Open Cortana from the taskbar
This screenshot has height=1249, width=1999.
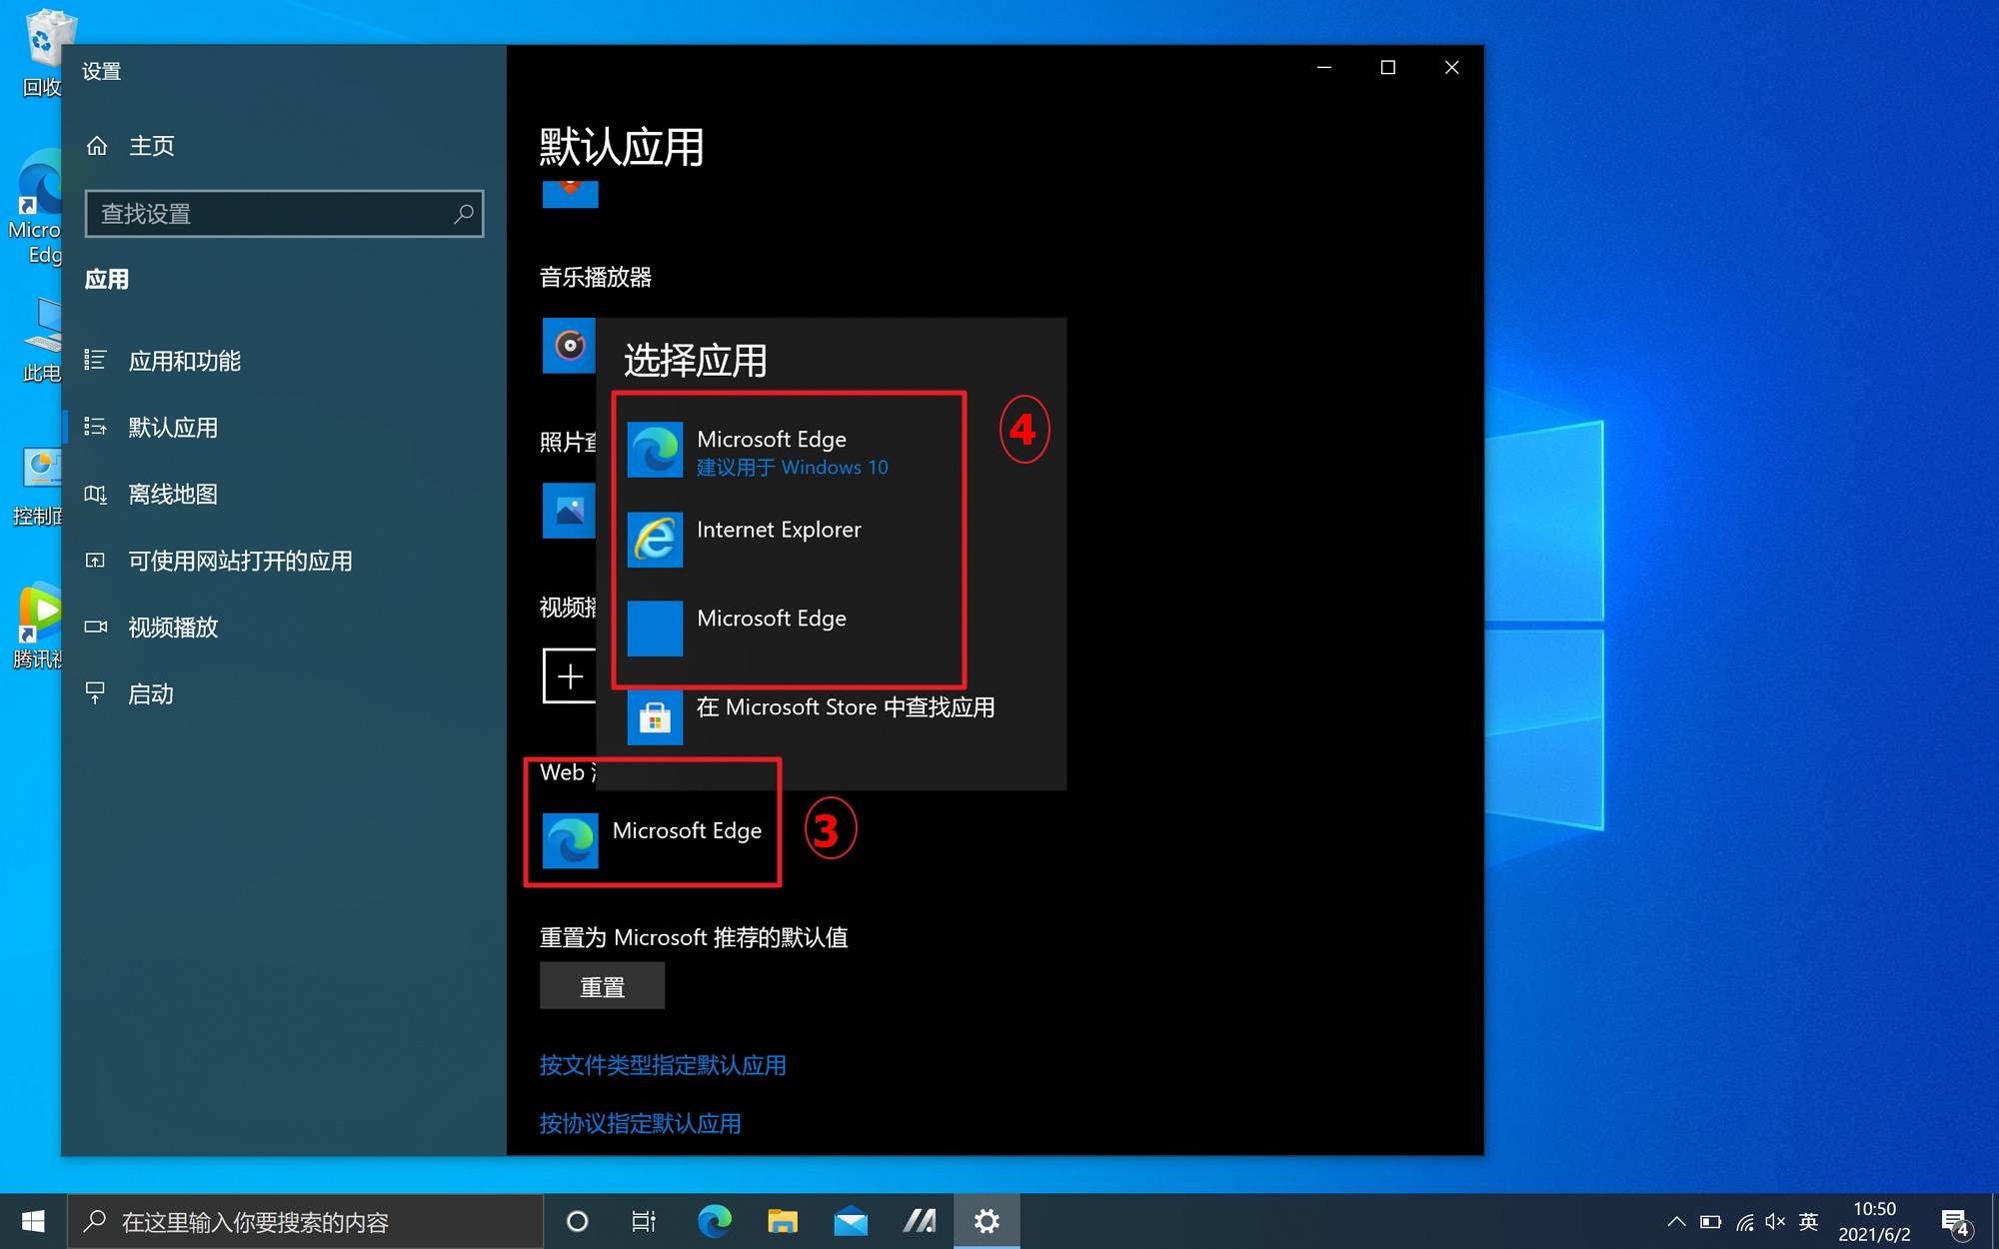point(577,1221)
